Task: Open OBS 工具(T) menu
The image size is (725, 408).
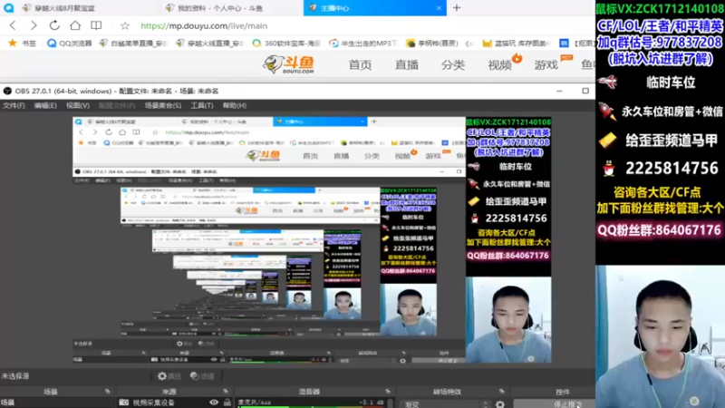Action: click(202, 105)
